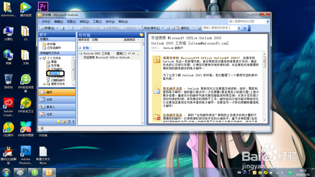Expand the 搜索文件夹 tree node

pos(44,84)
